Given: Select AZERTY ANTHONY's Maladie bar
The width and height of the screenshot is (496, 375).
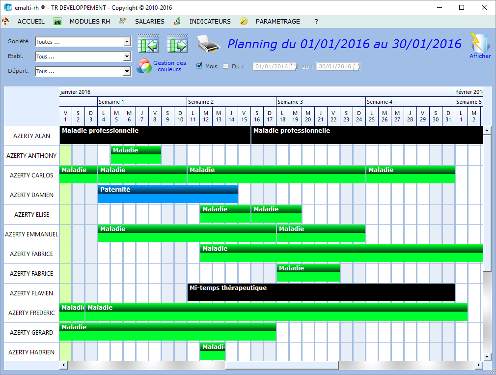Looking at the screenshot, I should pyautogui.click(x=136, y=155).
